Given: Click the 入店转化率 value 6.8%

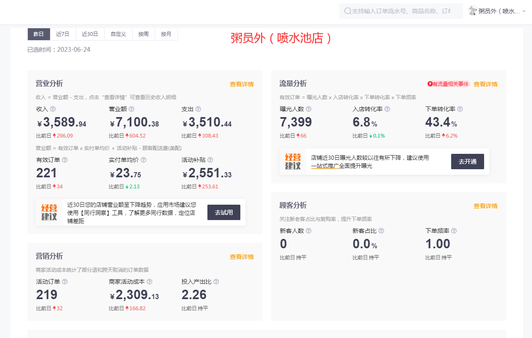Looking at the screenshot, I should pyautogui.click(x=365, y=122).
